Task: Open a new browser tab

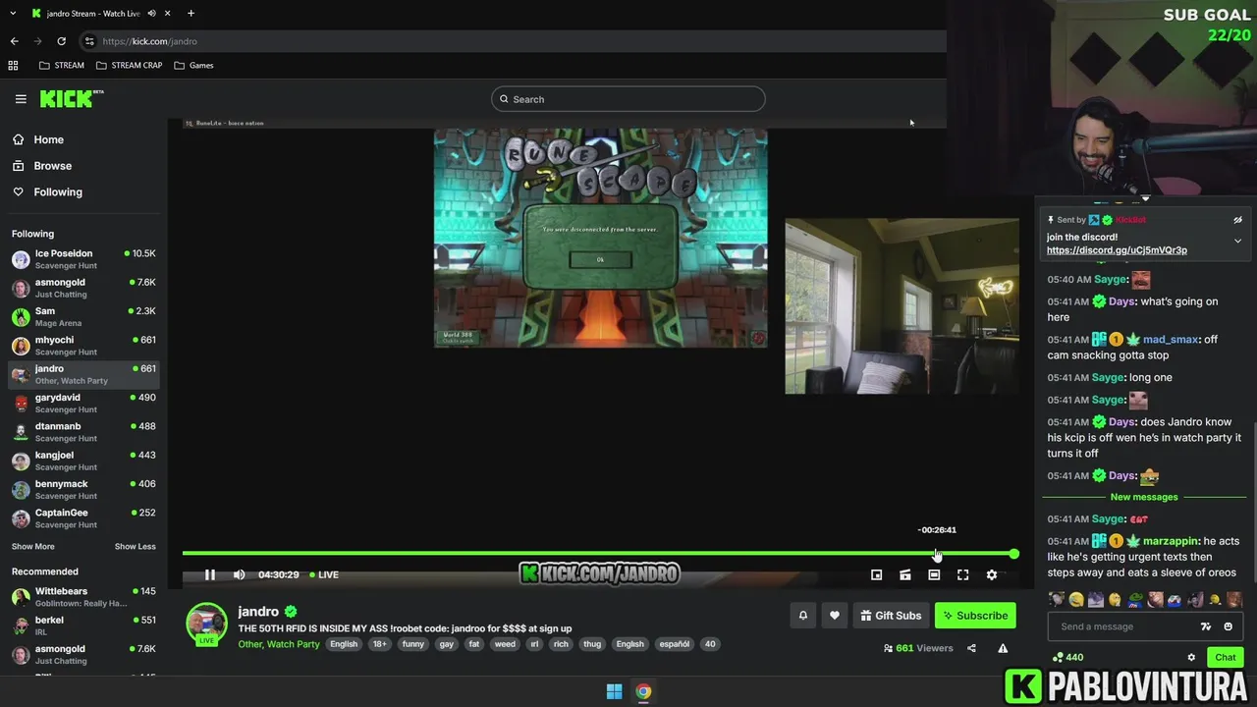Action: [191, 13]
